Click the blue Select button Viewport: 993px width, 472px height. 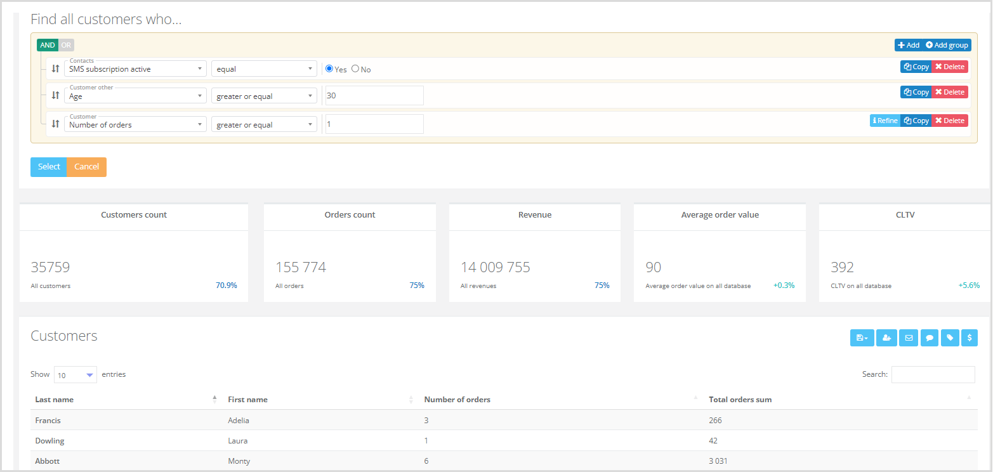coord(48,167)
